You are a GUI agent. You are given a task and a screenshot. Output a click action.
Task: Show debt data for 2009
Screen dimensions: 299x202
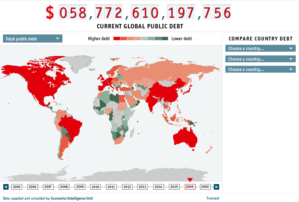pyautogui.click(x=80, y=187)
